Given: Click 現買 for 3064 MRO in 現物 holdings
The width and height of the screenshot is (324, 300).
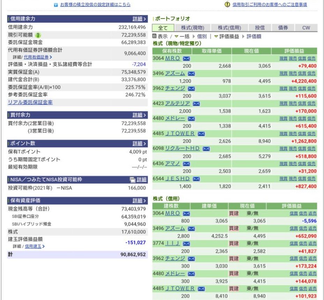Looking at the screenshot, I should point(283,59).
